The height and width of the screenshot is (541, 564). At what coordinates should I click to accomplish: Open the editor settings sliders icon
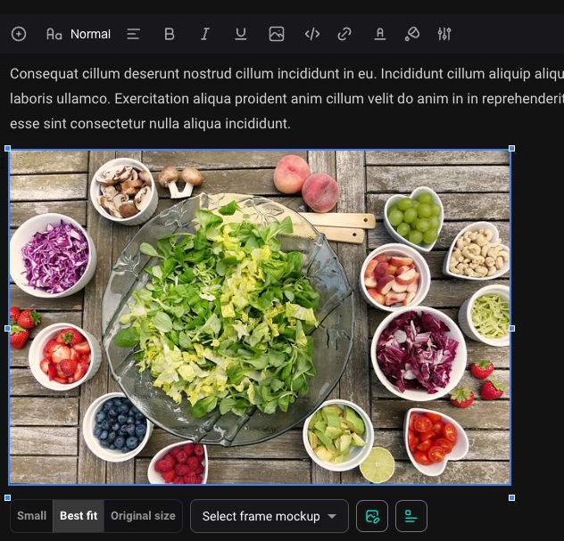[444, 34]
